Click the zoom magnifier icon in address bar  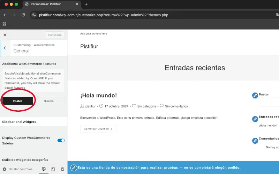[x=277, y=15]
